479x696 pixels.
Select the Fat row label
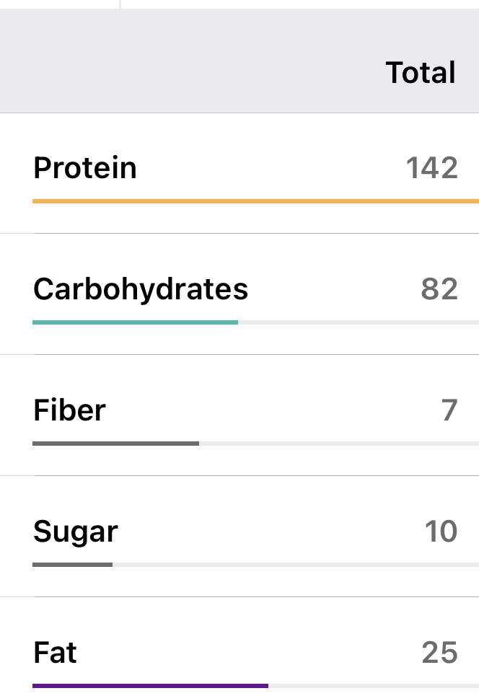[x=55, y=653]
